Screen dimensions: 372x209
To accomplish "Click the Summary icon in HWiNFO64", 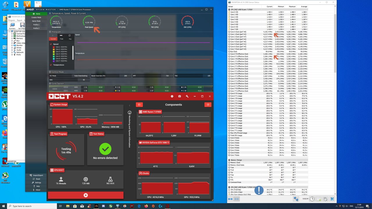I will 12,26.
